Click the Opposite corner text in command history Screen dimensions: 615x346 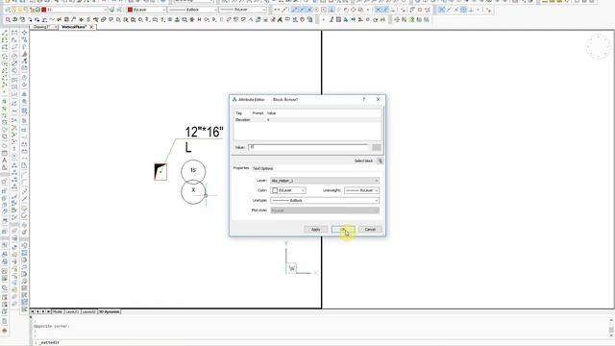pyautogui.click(x=51, y=326)
